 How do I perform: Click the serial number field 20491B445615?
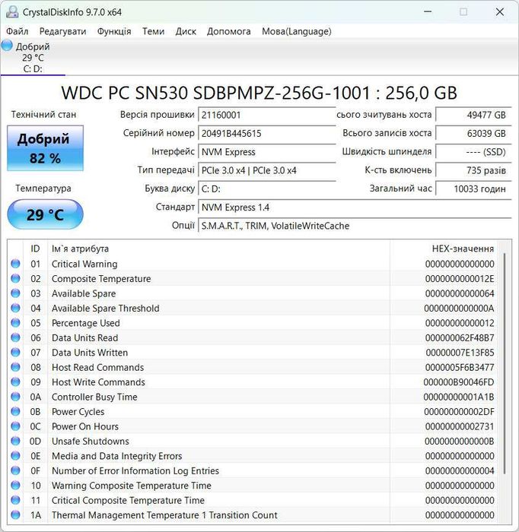point(267,133)
